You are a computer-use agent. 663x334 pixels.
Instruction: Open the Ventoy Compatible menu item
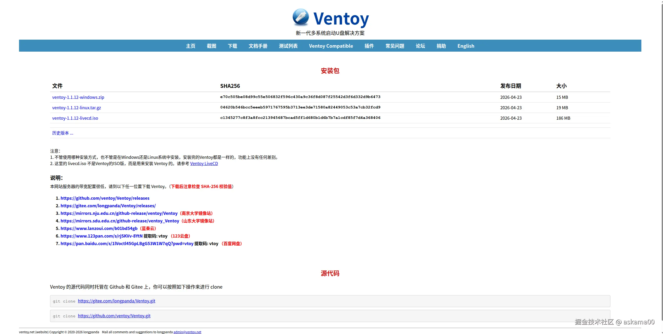331,46
